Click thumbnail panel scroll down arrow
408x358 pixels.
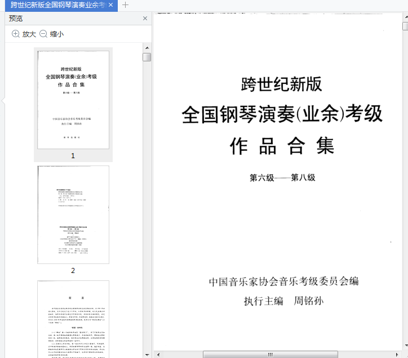tap(147, 355)
